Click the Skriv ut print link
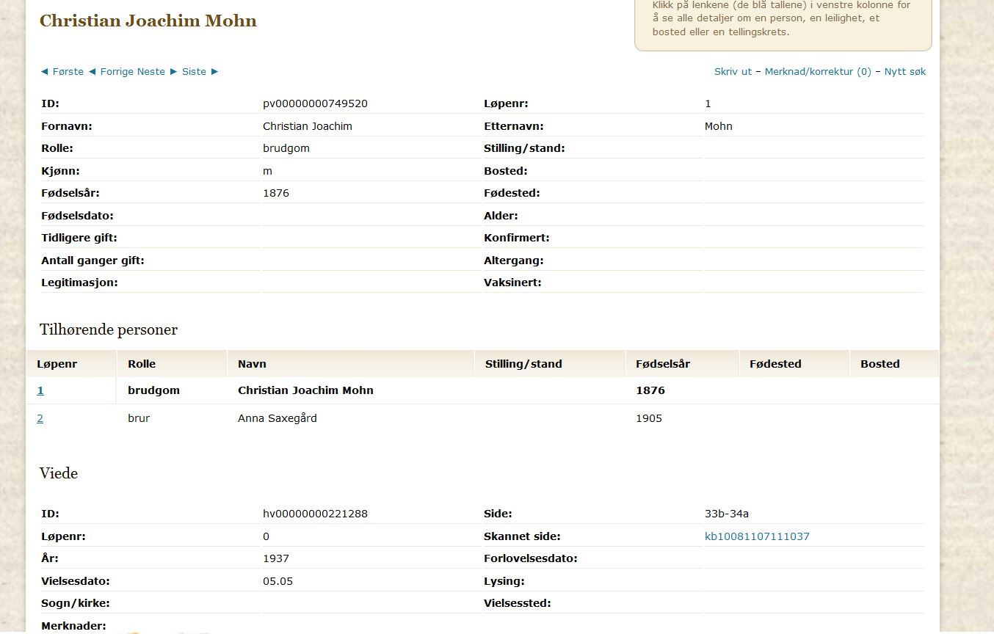The image size is (994, 634). point(733,72)
